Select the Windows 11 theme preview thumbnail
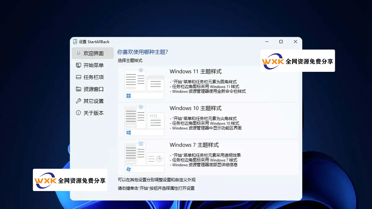The width and height of the screenshot is (372, 209). 144,84
